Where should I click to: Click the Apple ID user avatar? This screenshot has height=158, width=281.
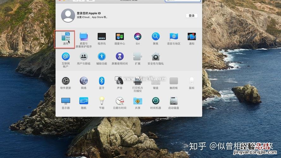click(68, 15)
